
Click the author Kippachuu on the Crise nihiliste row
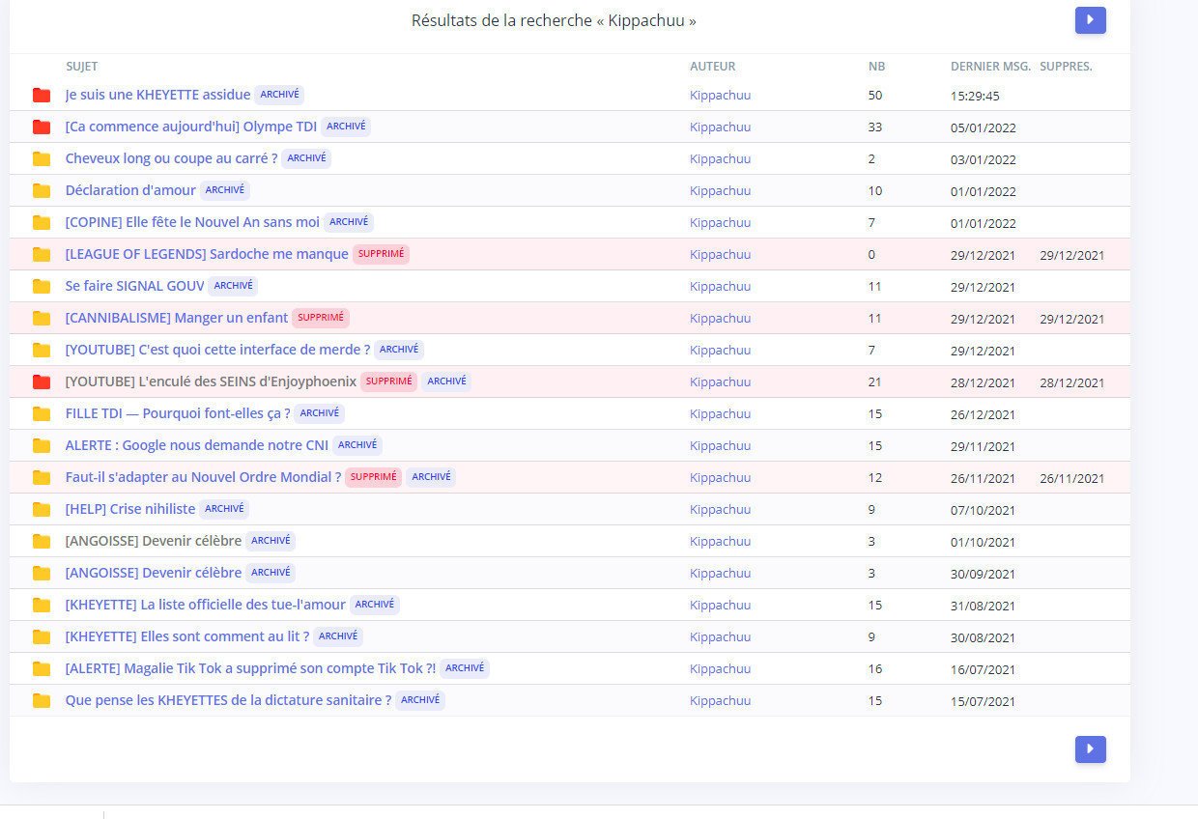click(720, 509)
